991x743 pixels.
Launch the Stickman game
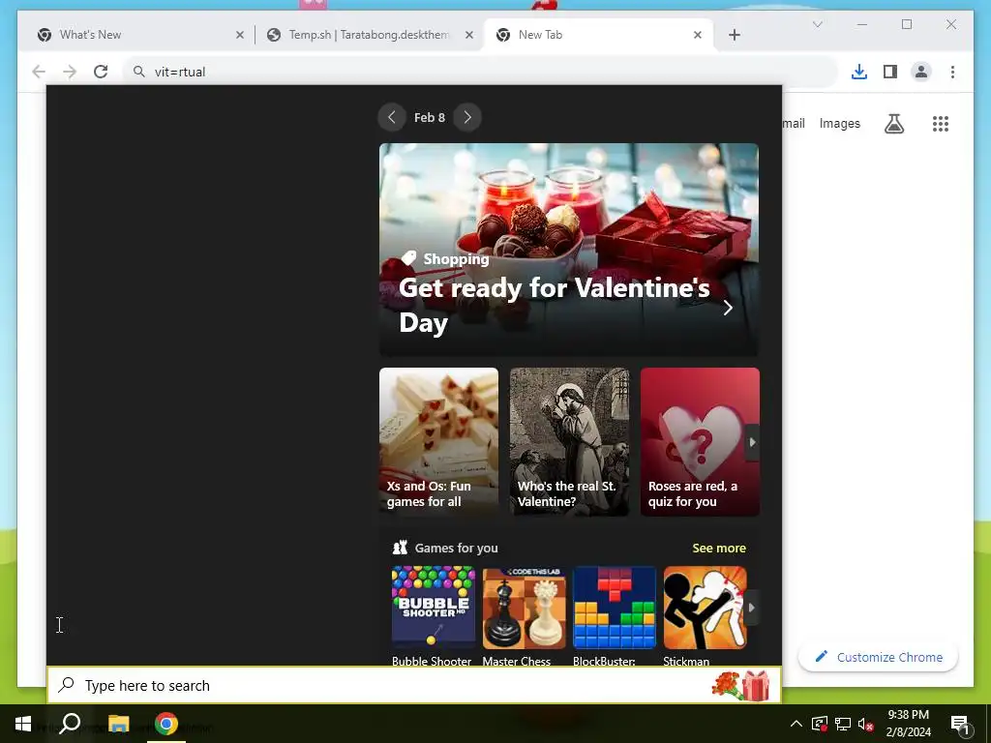(705, 616)
